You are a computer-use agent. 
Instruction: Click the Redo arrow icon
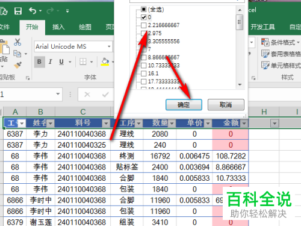tap(50, 11)
